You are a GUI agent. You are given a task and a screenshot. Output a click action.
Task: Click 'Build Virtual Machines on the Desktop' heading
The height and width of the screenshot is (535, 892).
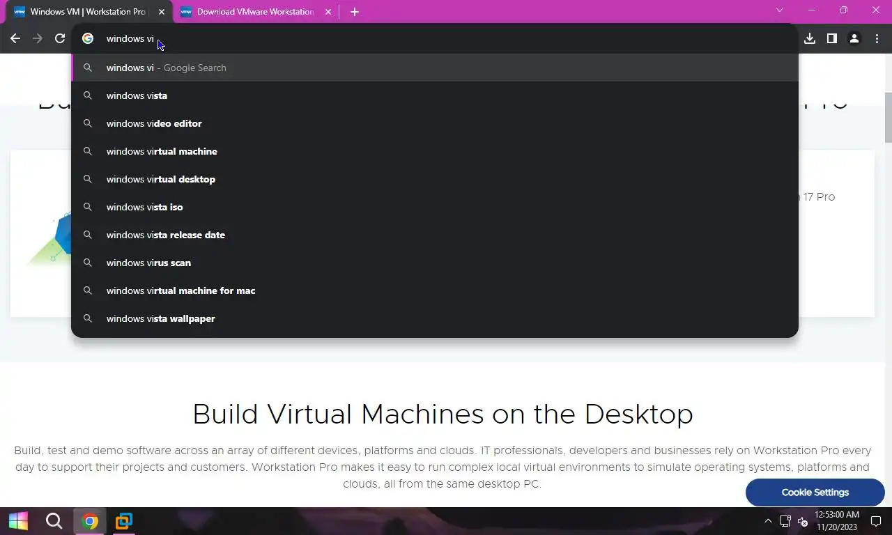(443, 414)
